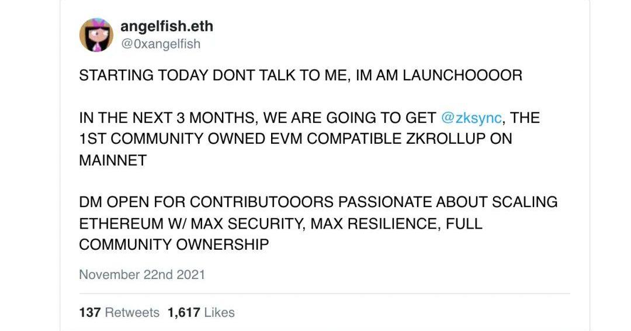Click the word SCALING in the tweet
631x331 pixels.
click(524, 202)
